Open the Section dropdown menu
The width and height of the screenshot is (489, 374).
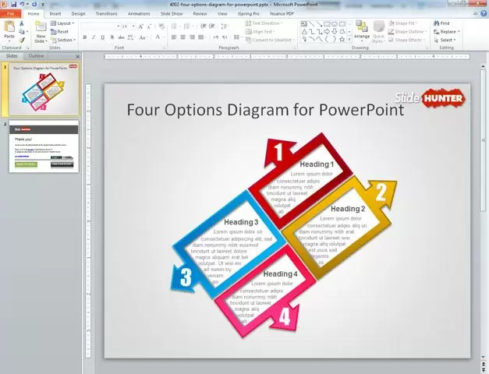point(65,40)
